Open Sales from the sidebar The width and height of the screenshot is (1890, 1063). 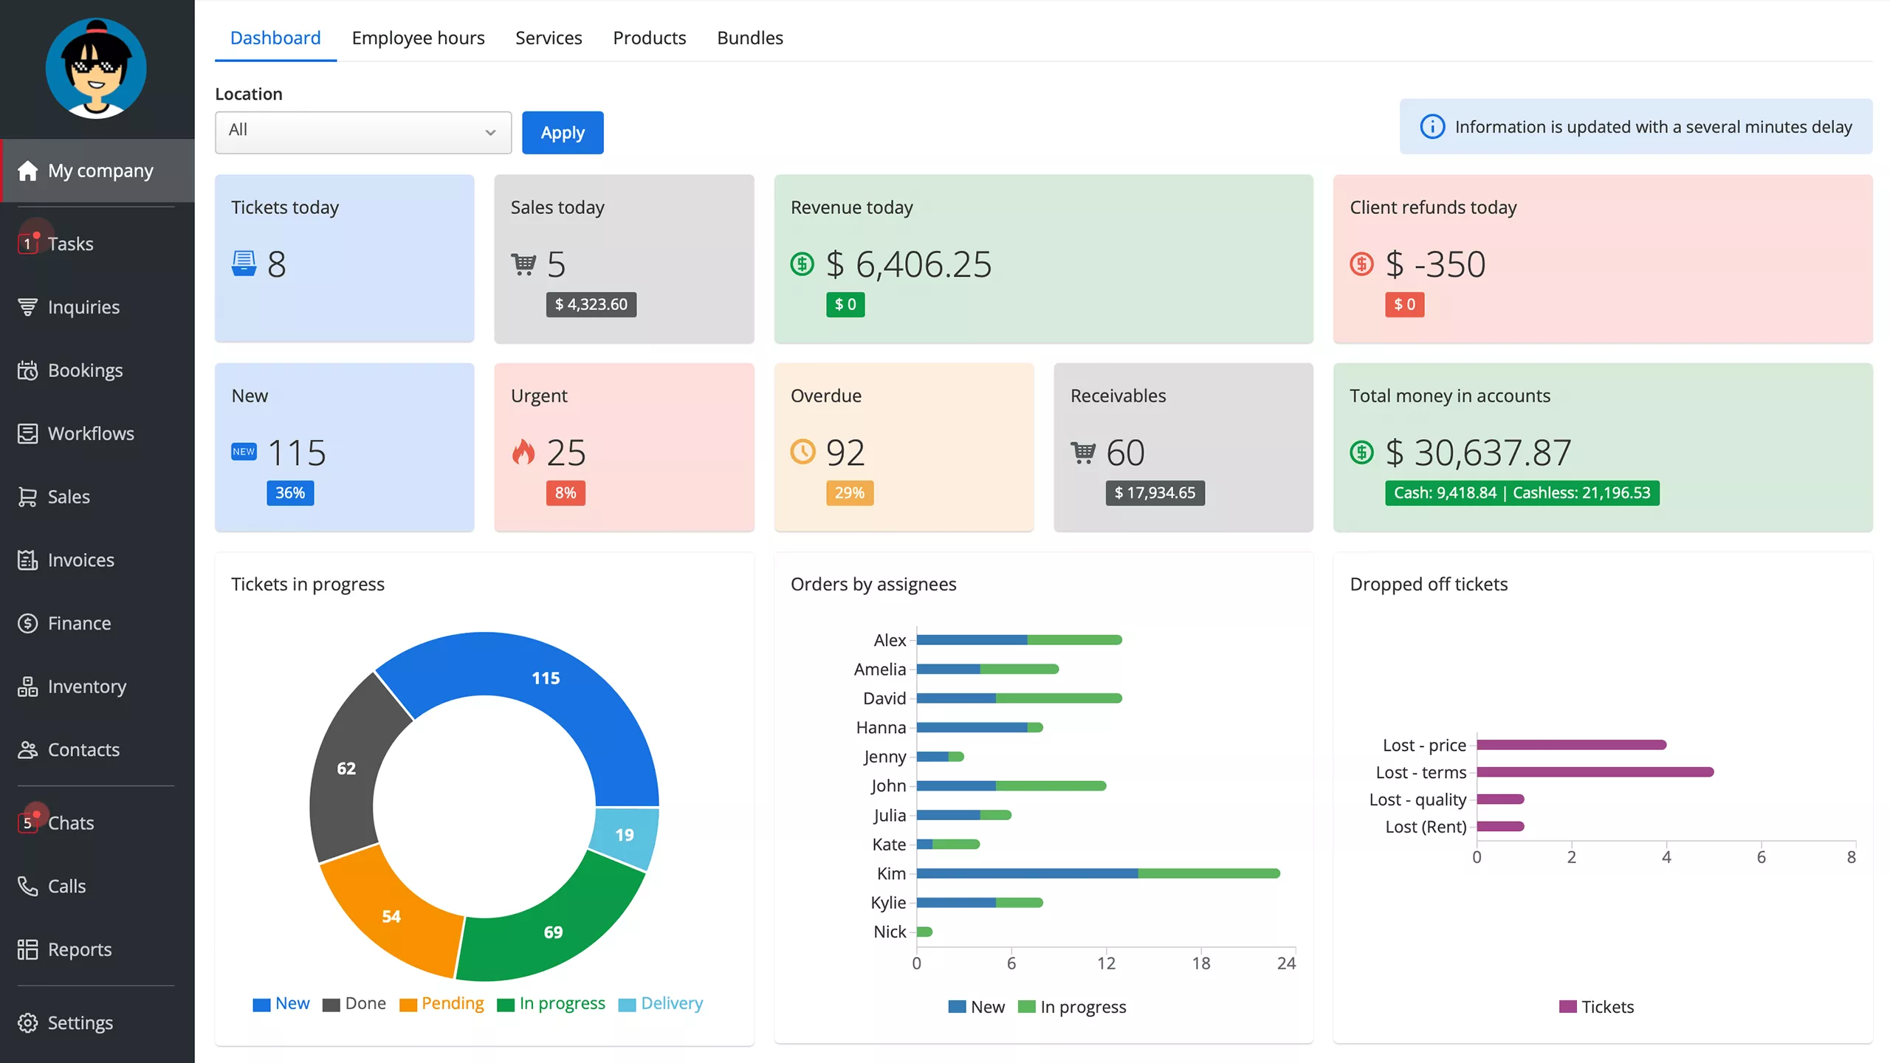pos(68,496)
